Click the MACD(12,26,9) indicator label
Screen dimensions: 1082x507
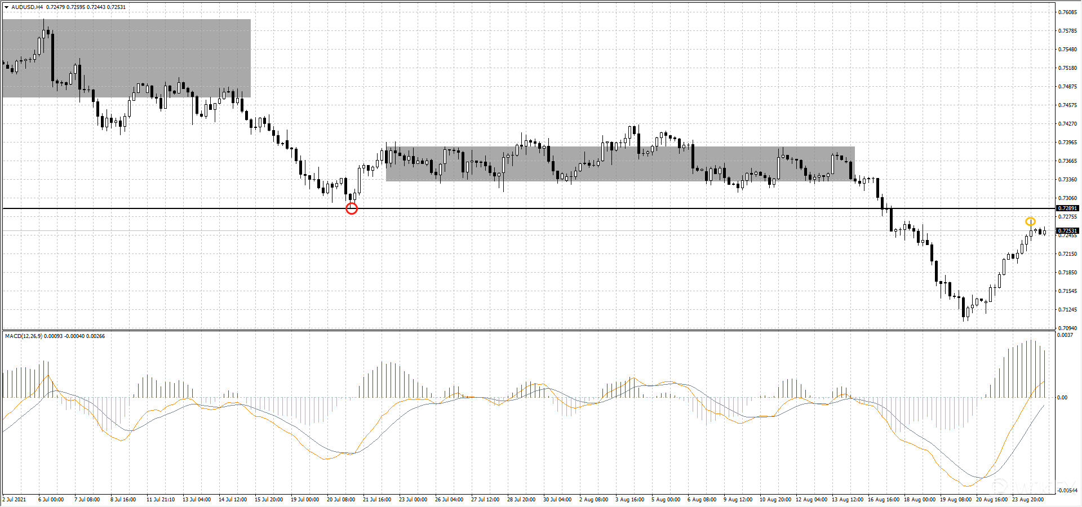(24, 336)
